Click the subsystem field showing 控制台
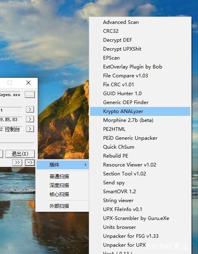Image resolution: width=198 pixels, height=254 pixels. (11, 129)
